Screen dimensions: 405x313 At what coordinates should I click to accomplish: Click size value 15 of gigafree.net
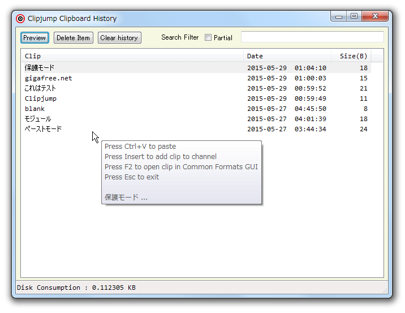(x=364, y=78)
